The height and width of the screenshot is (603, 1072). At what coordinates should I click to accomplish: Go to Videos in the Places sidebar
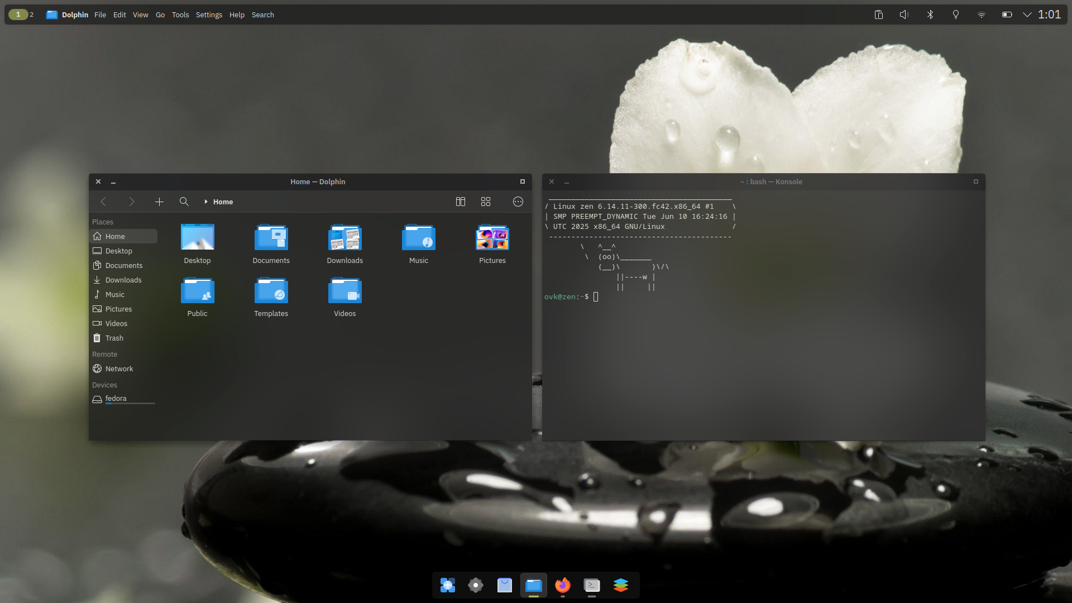pyautogui.click(x=123, y=323)
